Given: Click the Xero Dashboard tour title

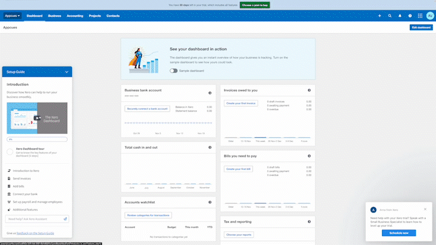Looking at the screenshot, I should (x=30, y=149).
